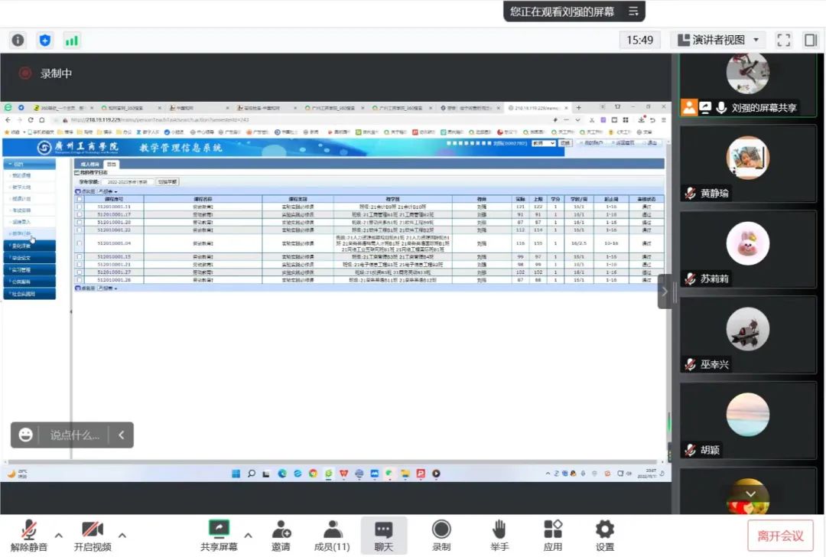Open 设置 settings gear

click(x=605, y=535)
